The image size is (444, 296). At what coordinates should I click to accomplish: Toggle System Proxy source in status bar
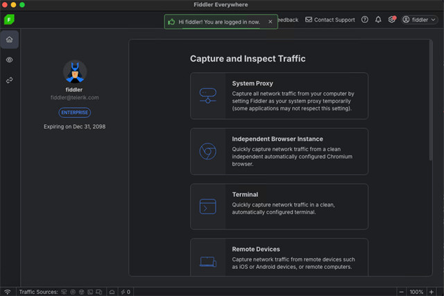point(64,292)
